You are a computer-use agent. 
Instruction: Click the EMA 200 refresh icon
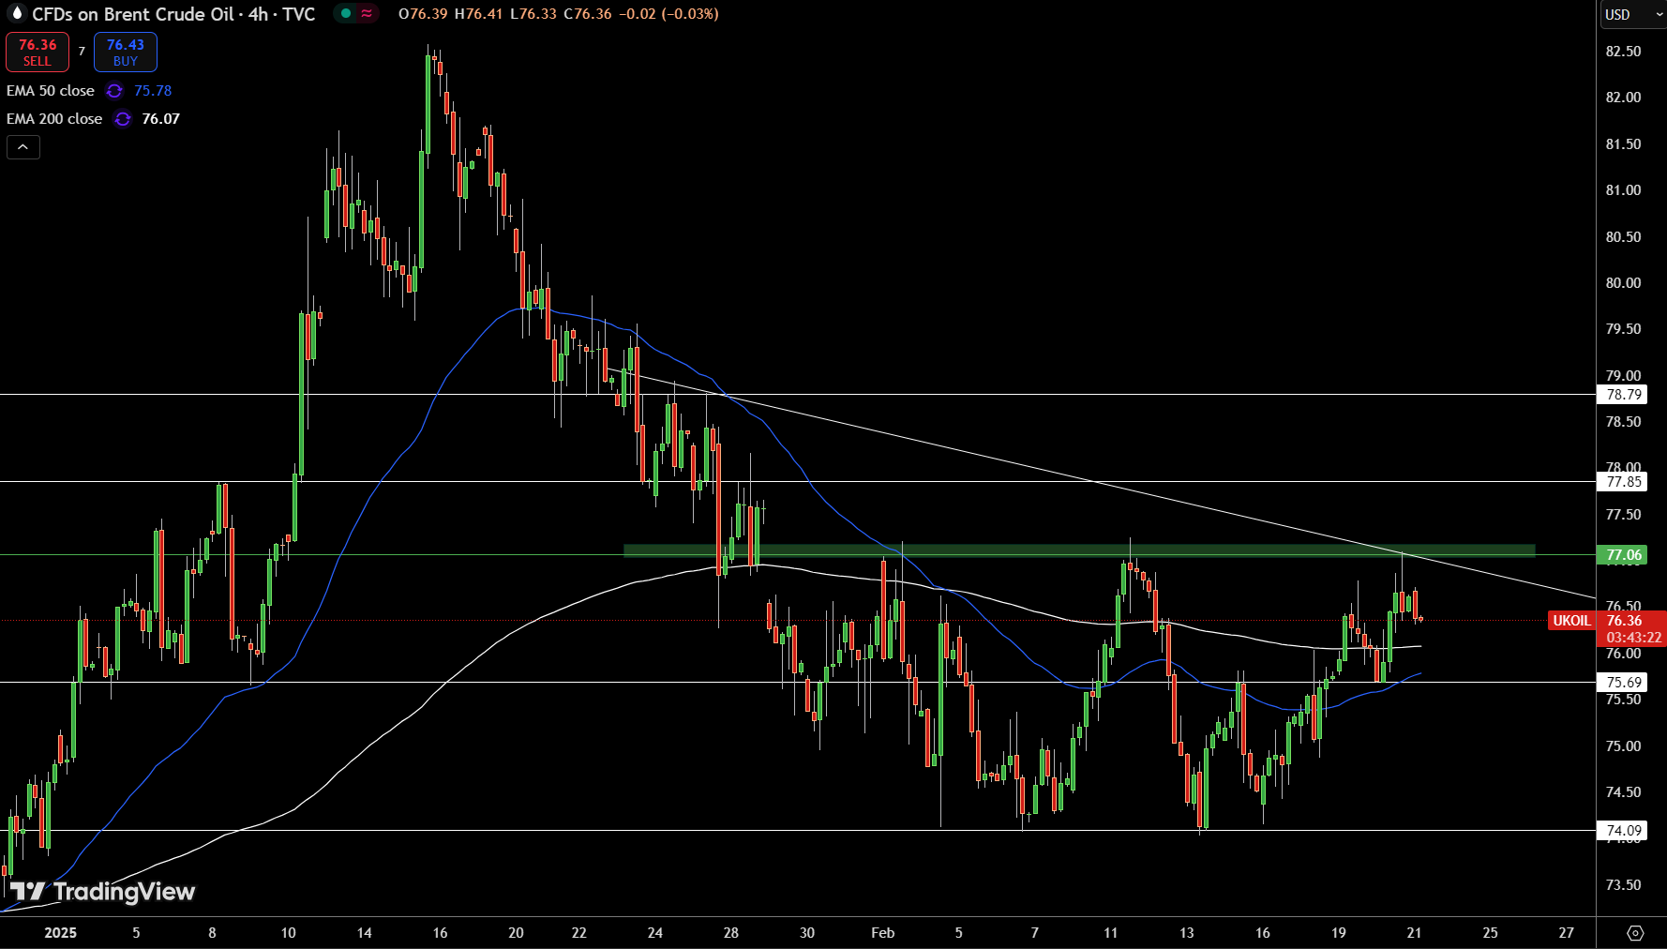[x=123, y=119]
